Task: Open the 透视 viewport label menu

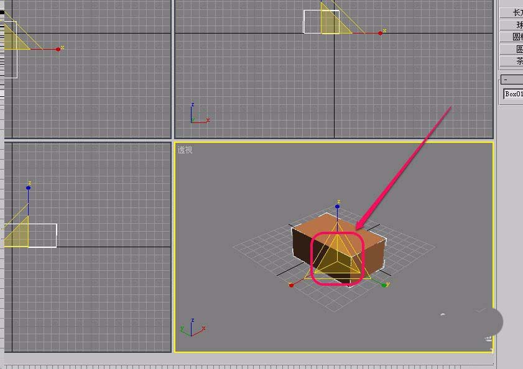Action: 185,150
